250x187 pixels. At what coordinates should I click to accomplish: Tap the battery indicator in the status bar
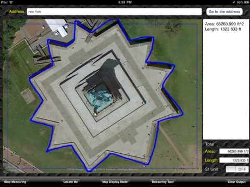coord(246,2)
